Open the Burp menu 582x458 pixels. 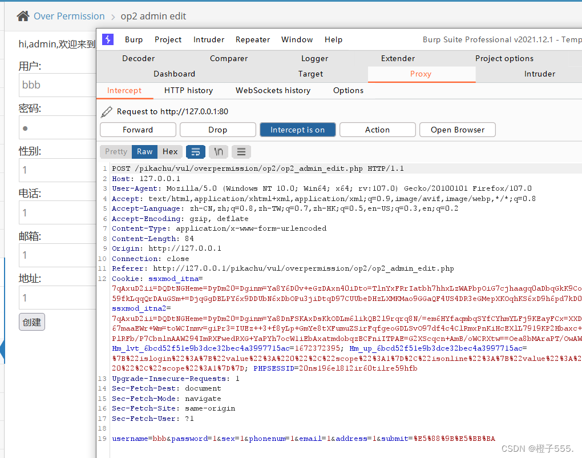pos(134,39)
